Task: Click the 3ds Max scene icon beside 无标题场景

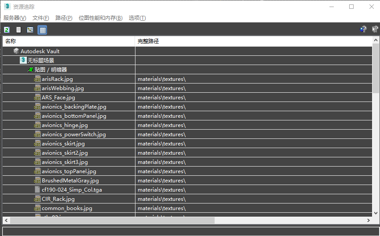Action: (x=23, y=60)
